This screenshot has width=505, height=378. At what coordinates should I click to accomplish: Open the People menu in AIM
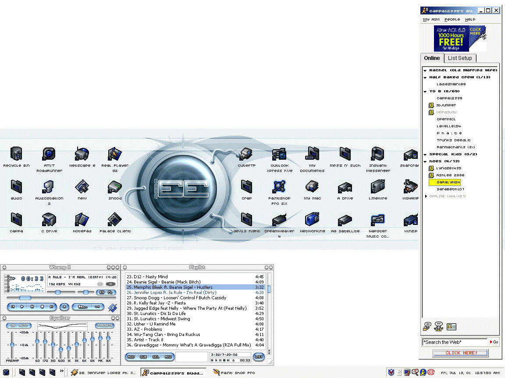tap(452, 19)
